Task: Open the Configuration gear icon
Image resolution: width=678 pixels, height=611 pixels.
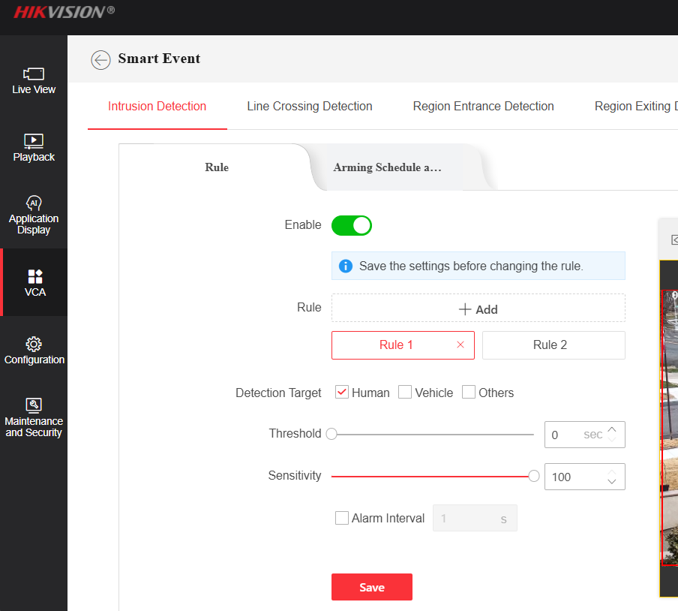Action: [34, 344]
